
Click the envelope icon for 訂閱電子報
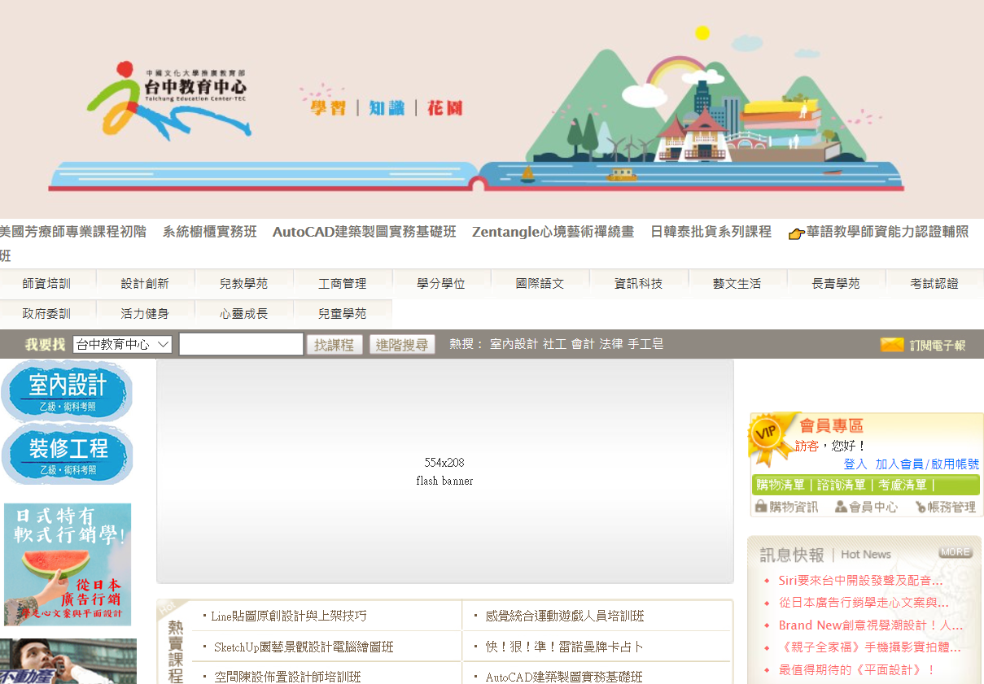pos(892,345)
